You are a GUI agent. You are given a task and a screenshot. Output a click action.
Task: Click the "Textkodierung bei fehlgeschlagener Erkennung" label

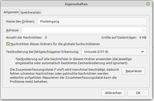pyautogui.click(x=42, y=52)
